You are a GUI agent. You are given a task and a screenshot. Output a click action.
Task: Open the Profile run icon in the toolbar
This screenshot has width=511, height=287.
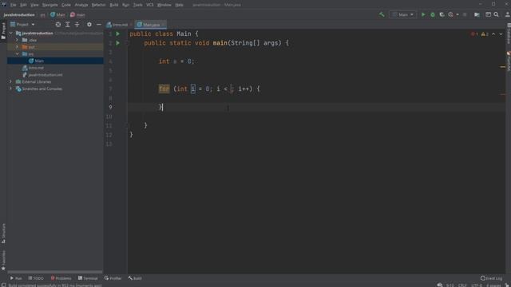450,14
